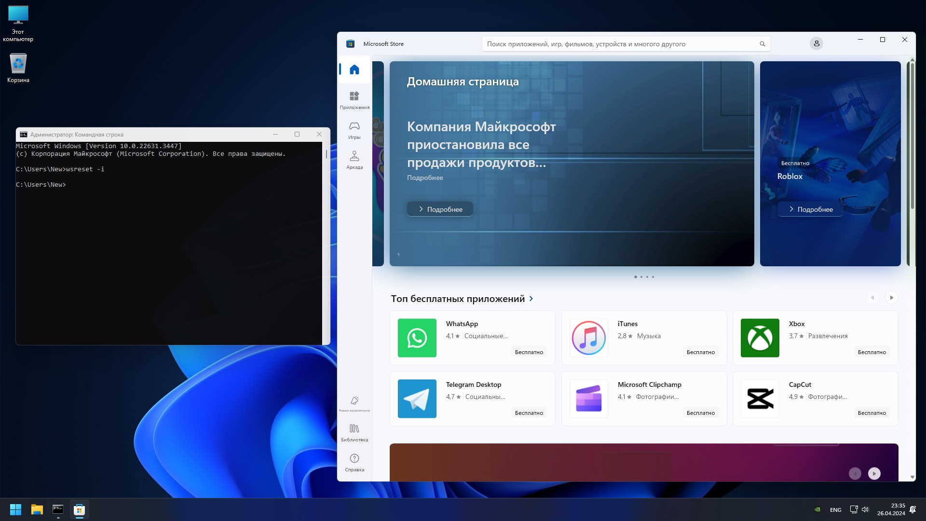Image resolution: width=926 pixels, height=521 pixels.
Task: Open the Аркада section icon
Action: [x=354, y=160]
